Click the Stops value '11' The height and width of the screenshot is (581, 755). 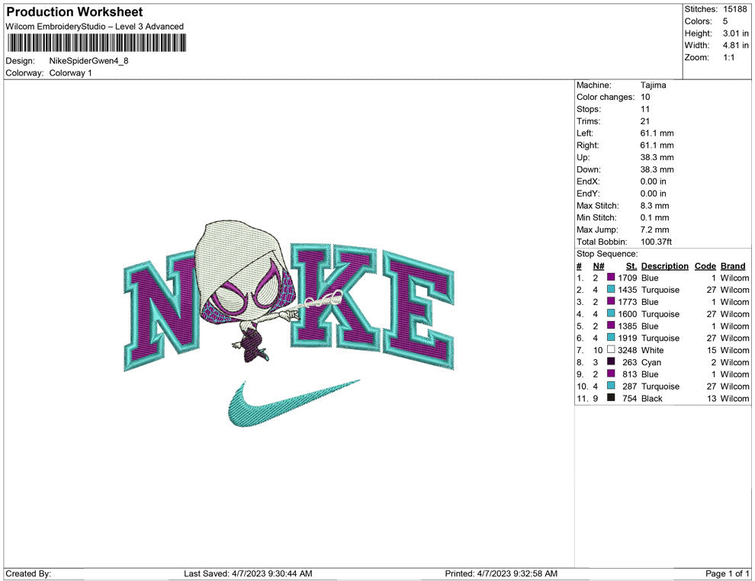(644, 109)
